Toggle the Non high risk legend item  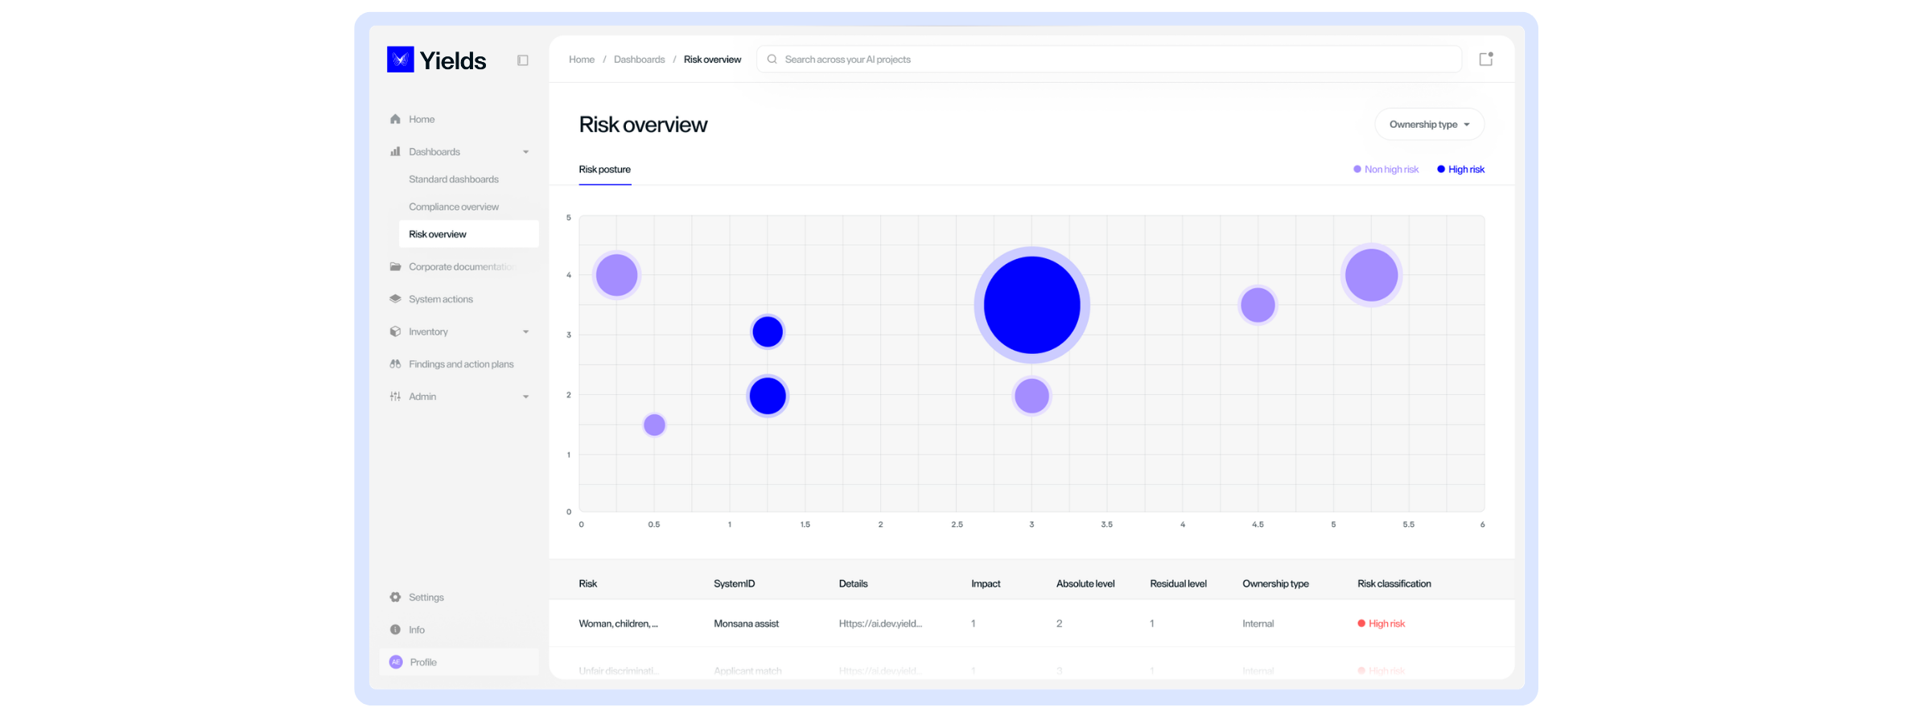[1385, 169]
